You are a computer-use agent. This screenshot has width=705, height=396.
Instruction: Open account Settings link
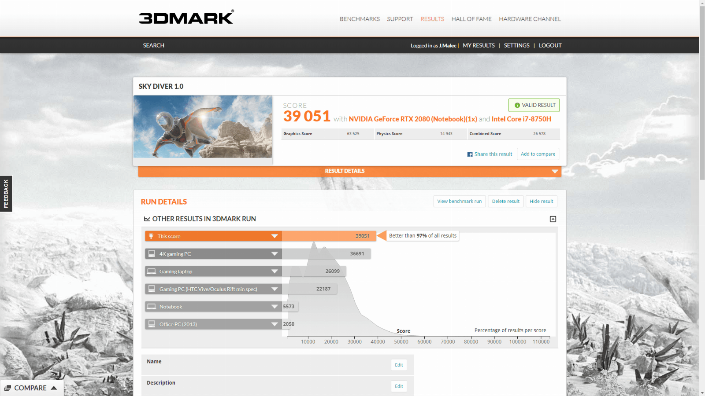[x=516, y=45]
